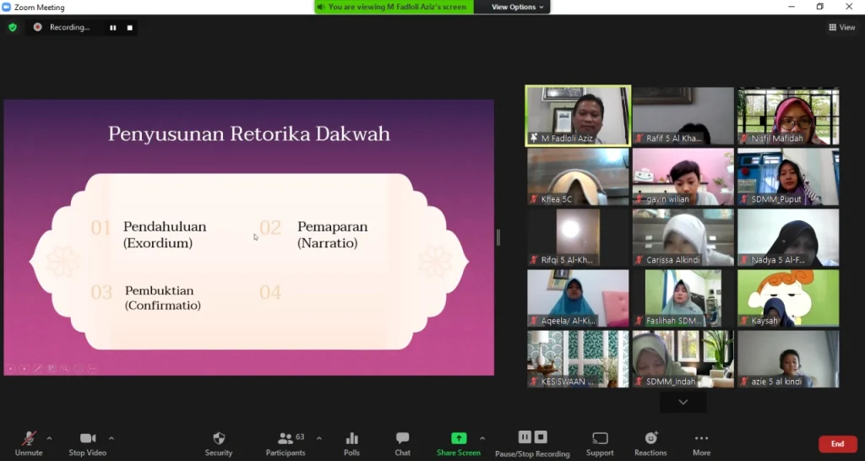The width and height of the screenshot is (865, 461).
Task: Select SDMM_Puput video tile
Action: (788, 176)
